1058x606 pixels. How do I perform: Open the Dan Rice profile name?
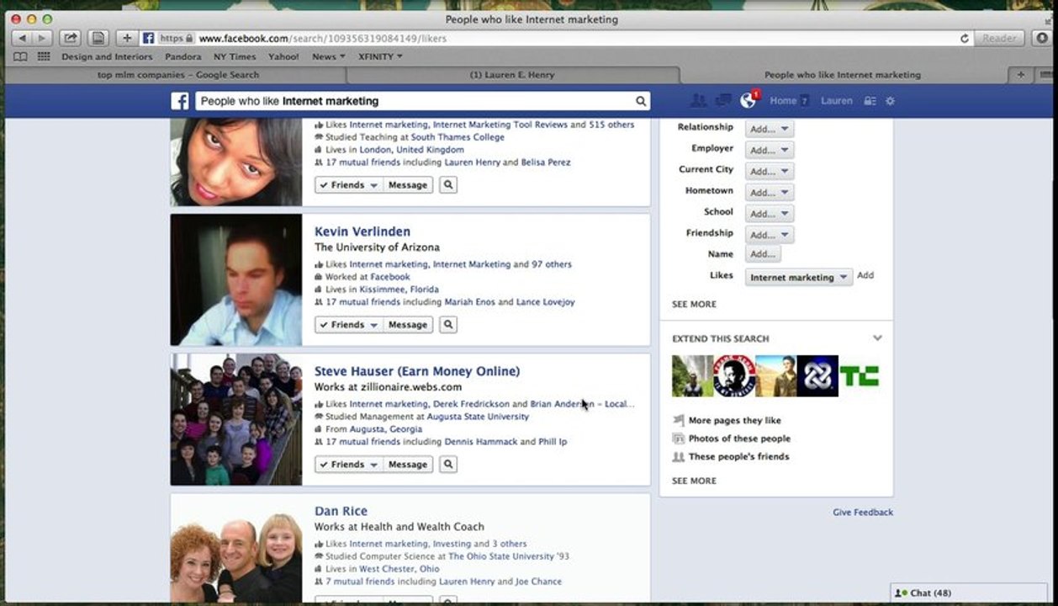341,511
